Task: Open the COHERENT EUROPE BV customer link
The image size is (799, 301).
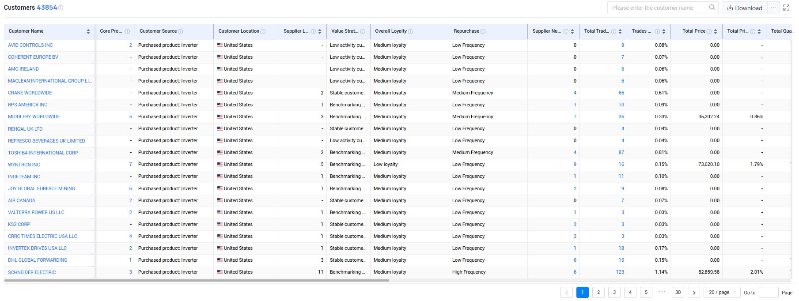Action: point(33,57)
